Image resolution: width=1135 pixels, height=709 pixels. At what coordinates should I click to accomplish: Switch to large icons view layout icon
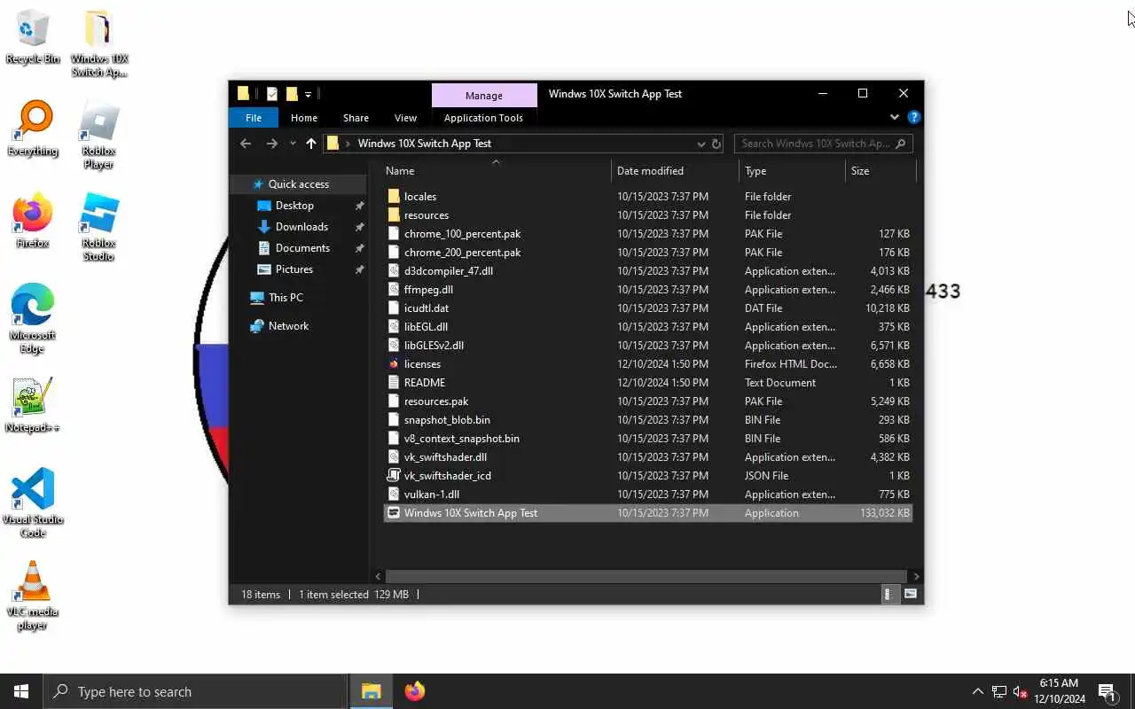pos(910,595)
